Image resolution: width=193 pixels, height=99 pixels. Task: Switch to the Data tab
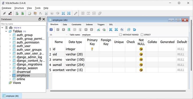coord(65,24)
